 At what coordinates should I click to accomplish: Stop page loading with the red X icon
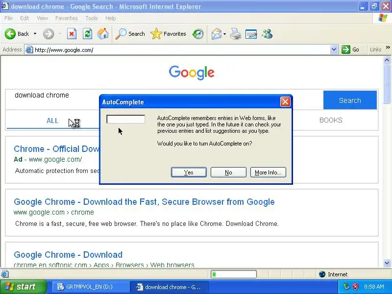[72, 34]
